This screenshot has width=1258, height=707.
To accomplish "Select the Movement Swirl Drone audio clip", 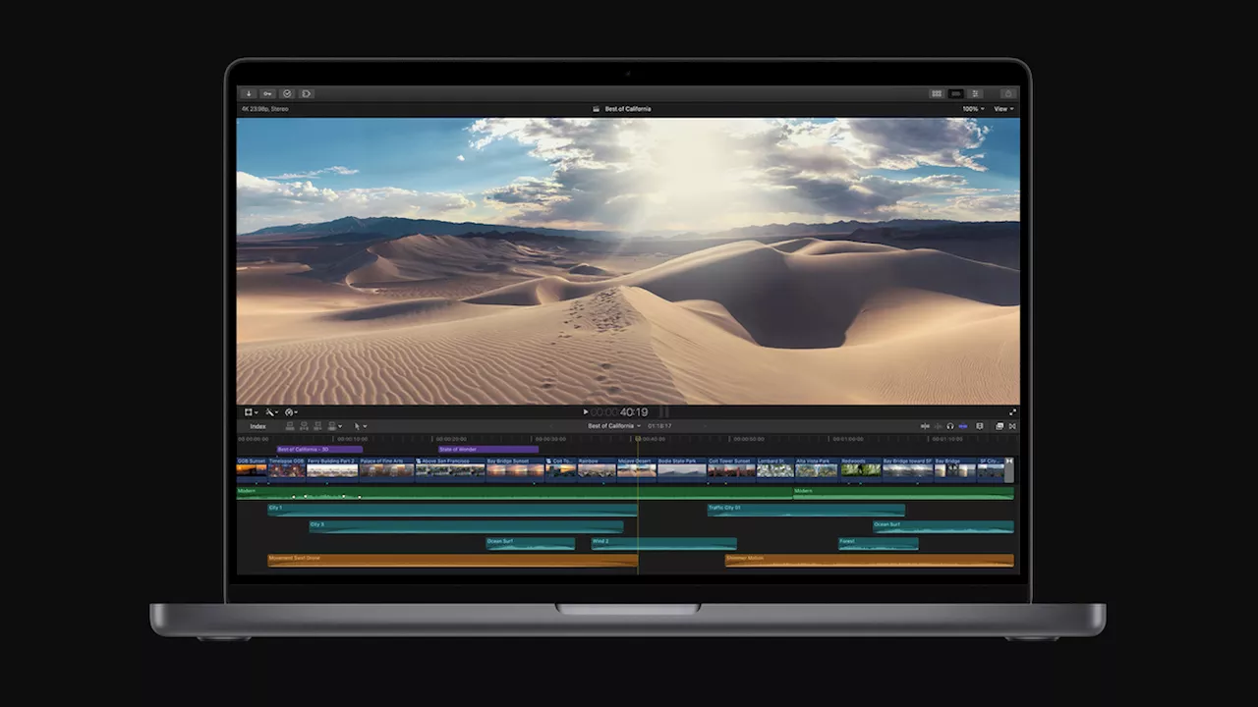I will coord(452,560).
